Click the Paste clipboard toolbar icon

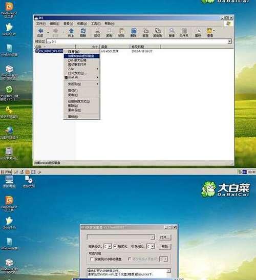tap(121, 33)
